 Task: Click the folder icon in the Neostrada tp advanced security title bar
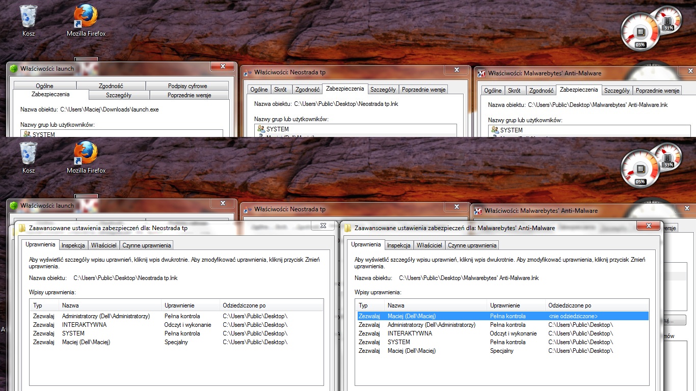(22, 228)
